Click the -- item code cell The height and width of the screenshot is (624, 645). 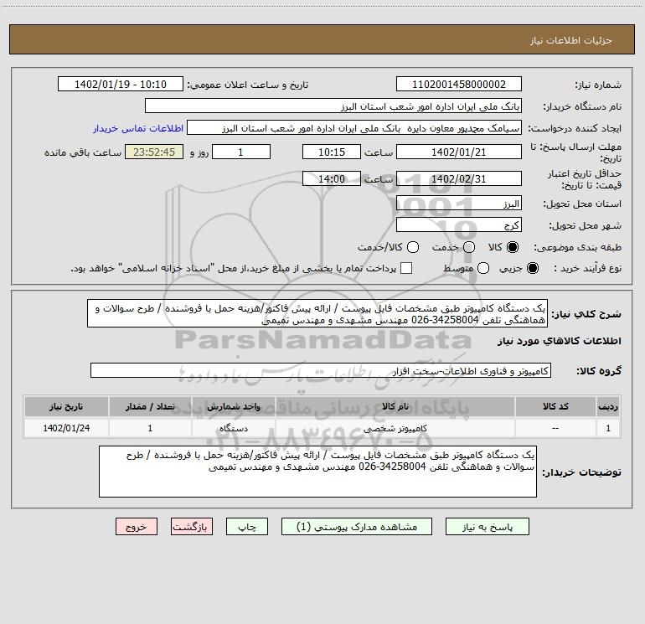(x=555, y=428)
